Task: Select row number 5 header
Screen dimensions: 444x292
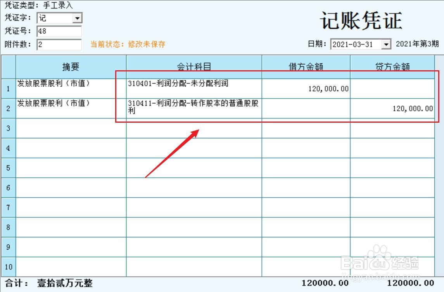Action: 9,168
